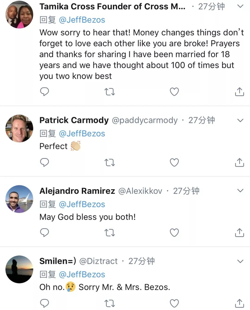Screen dimensions: 250x310
Task: Open Patrick Carmody's profile name
Action: (x=74, y=120)
